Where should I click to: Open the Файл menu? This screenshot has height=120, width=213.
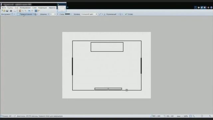coord(4,8)
